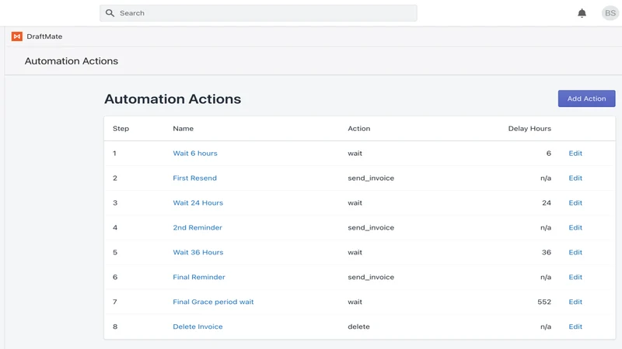The height and width of the screenshot is (349, 622).
Task: Open the Final Grace period wait action
Action: 213,302
